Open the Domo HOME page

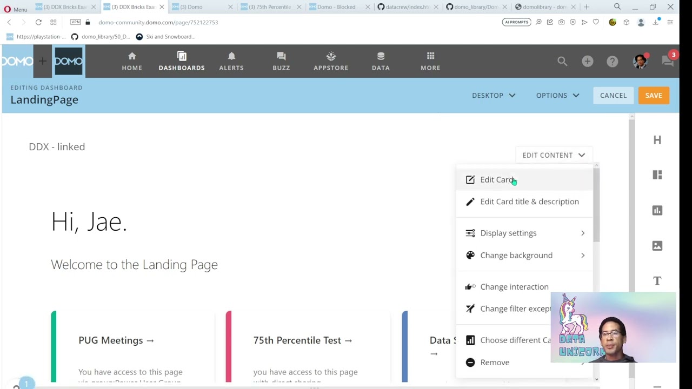coord(132,61)
